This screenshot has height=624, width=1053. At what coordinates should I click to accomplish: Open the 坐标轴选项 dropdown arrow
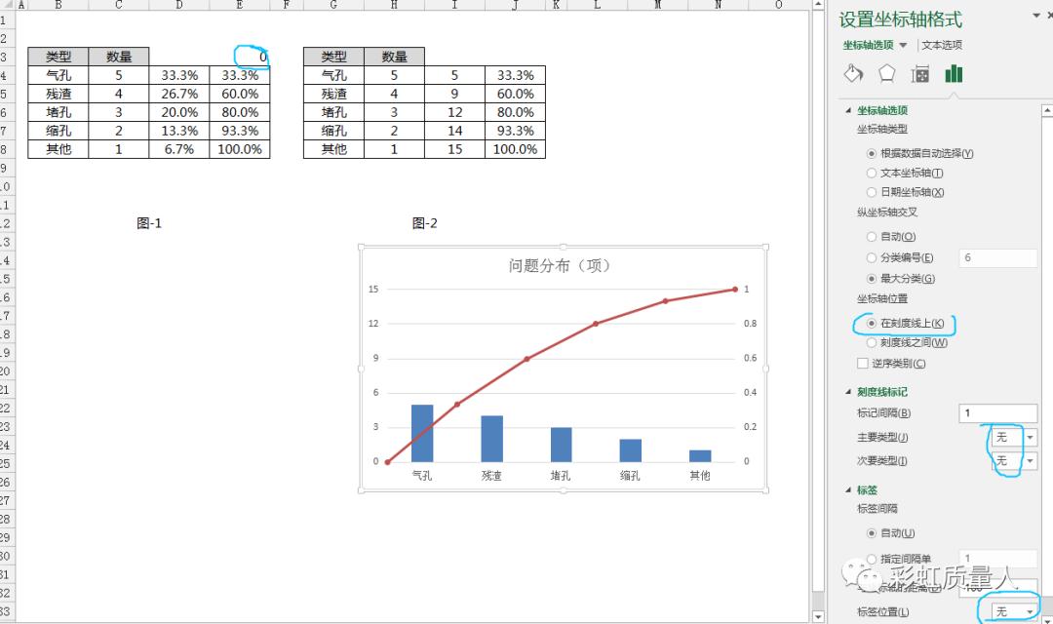pos(902,44)
